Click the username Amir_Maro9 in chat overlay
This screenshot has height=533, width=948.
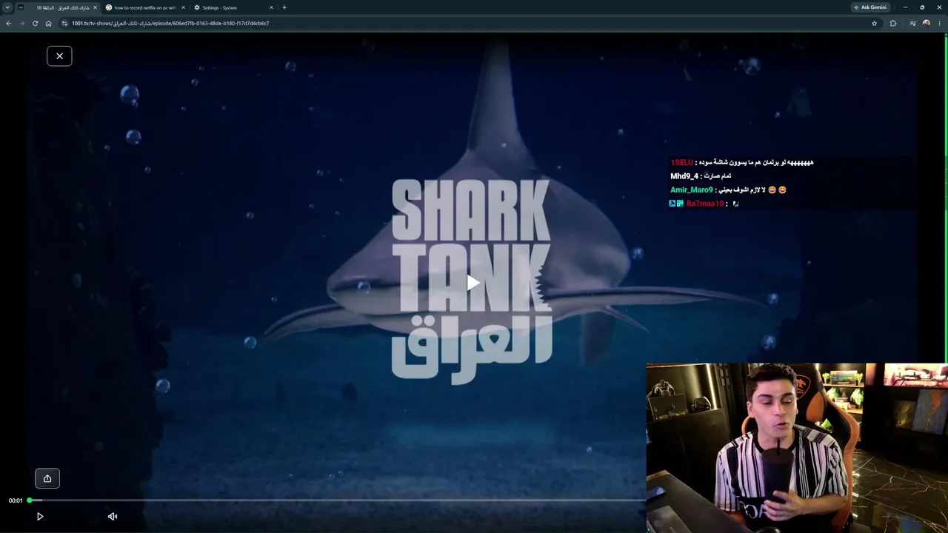coord(692,190)
